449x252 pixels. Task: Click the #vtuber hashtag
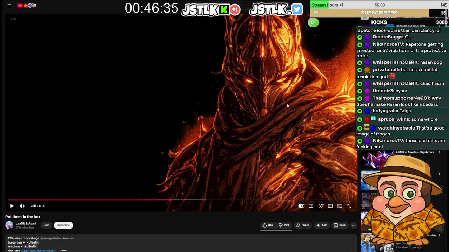[x=57, y=238]
